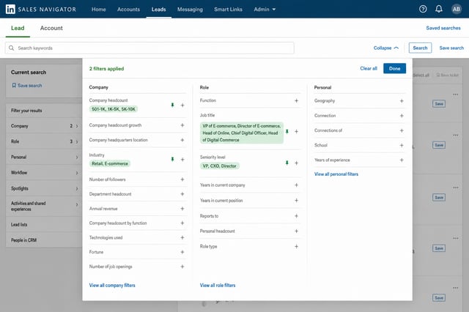The image size is (469, 312).
Task: Unpin the Company headcount filter
Action: (x=172, y=105)
